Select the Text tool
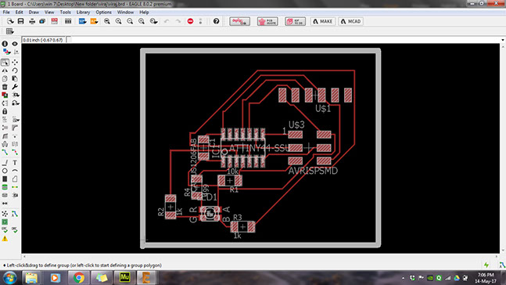506x285 pixels. 15,163
